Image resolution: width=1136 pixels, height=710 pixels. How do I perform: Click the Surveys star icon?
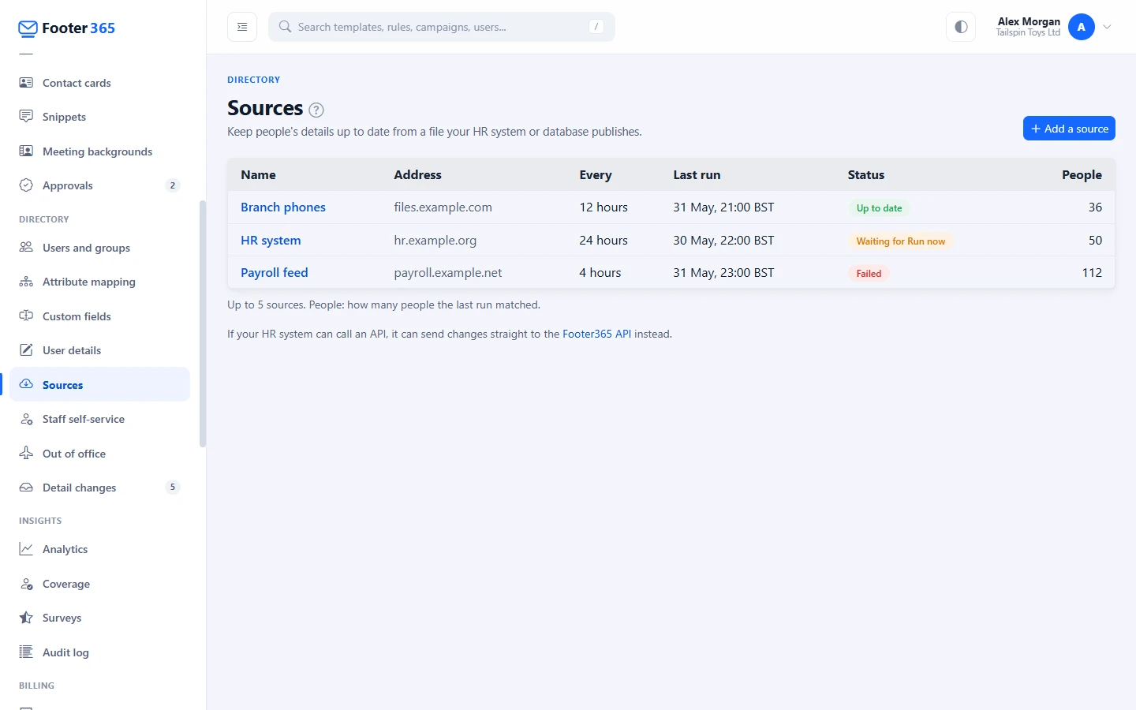(26, 618)
